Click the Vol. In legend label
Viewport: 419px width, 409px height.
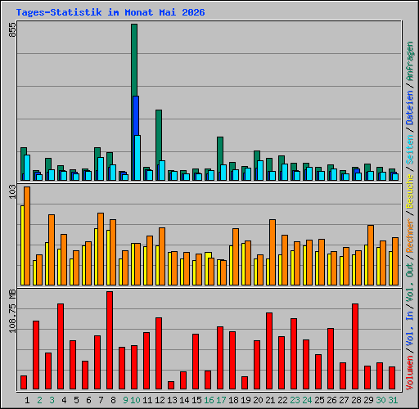410,329
